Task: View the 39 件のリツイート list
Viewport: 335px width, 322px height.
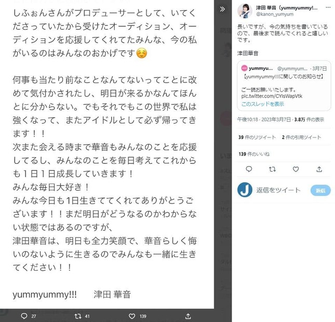Action: click(x=257, y=137)
